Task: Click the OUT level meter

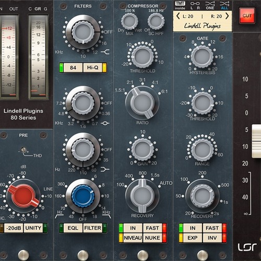Action: (x=9, y=57)
